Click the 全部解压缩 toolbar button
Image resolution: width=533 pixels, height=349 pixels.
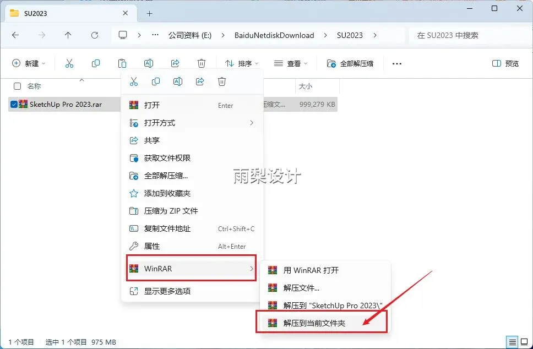[x=350, y=63]
